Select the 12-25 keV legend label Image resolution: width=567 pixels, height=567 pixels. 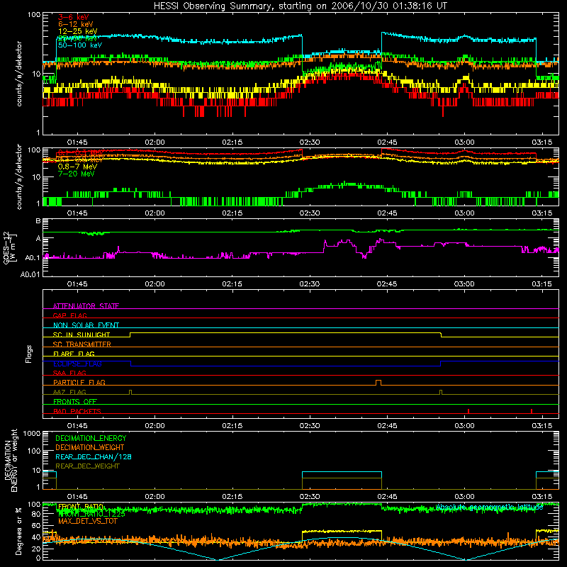pos(77,31)
